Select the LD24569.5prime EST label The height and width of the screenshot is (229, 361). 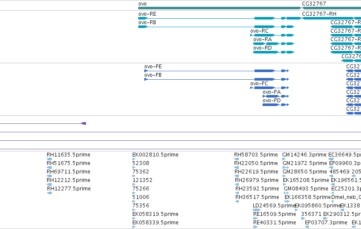pyautogui.click(x=274, y=206)
